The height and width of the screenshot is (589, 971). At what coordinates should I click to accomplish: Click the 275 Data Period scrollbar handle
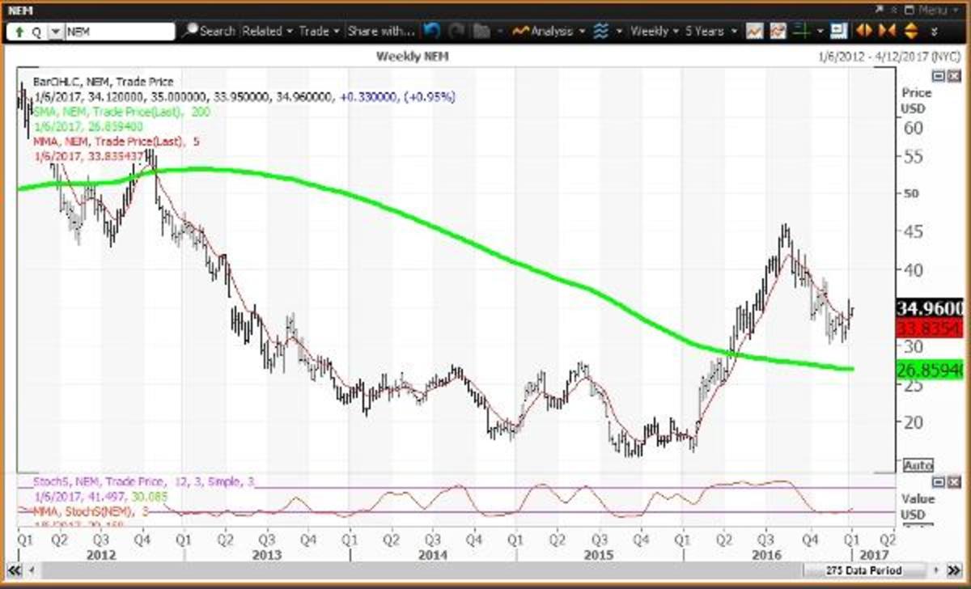842,569
